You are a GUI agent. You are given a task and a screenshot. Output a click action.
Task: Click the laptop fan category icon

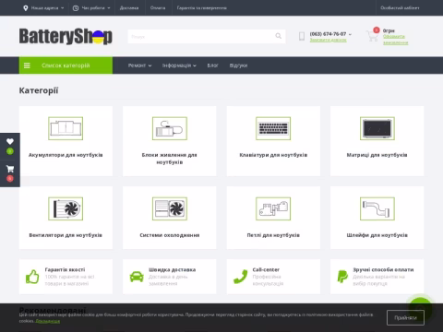[66, 208]
